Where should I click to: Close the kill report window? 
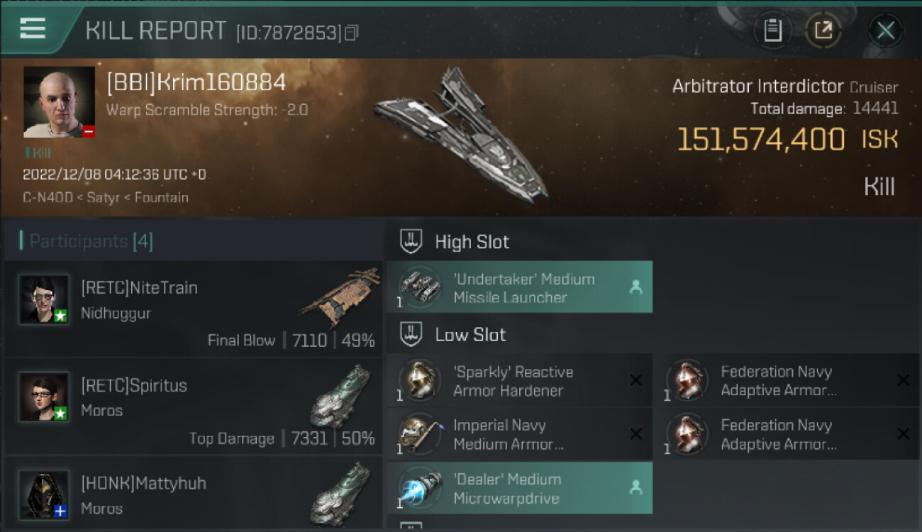885,31
